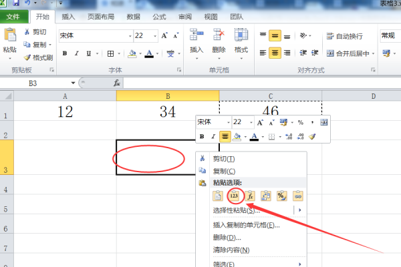This screenshot has width=401, height=267.
Task: Switch to the Review (审阅) tab
Action: click(185, 17)
